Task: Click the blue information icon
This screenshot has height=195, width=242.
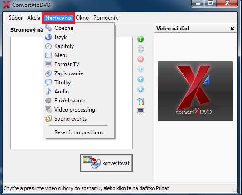Action: pyautogui.click(x=140, y=69)
